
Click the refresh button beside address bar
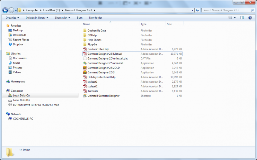tap(197, 10)
